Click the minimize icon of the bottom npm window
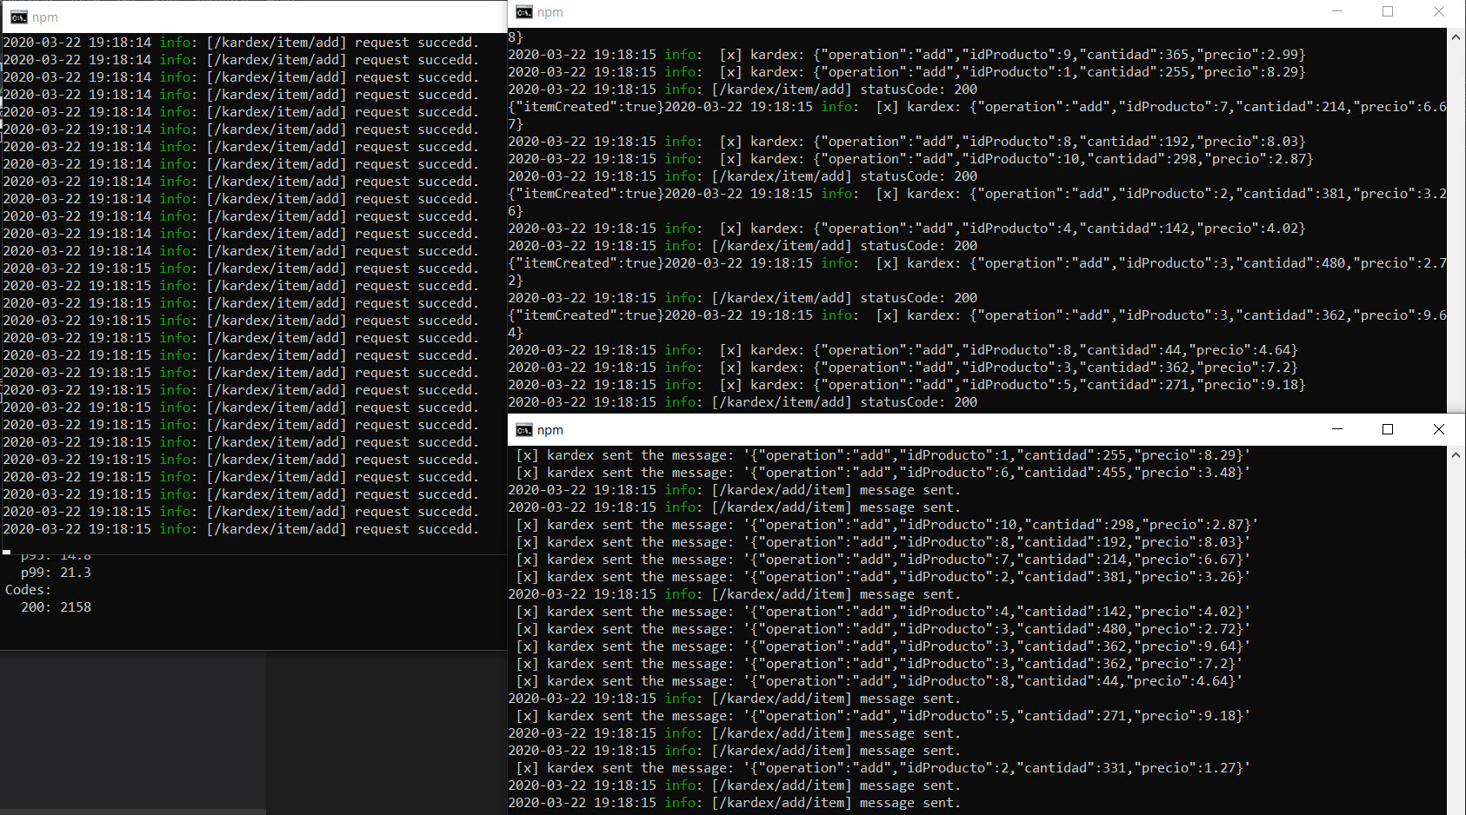This screenshot has width=1466, height=815. (1336, 429)
